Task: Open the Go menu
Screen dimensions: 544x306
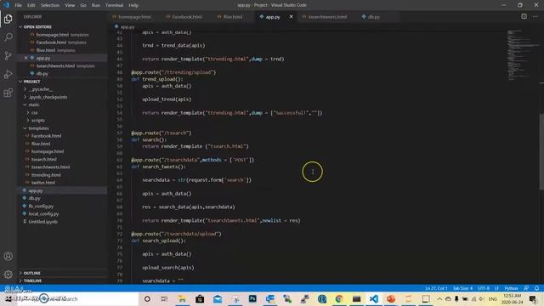Action: pos(83,5)
